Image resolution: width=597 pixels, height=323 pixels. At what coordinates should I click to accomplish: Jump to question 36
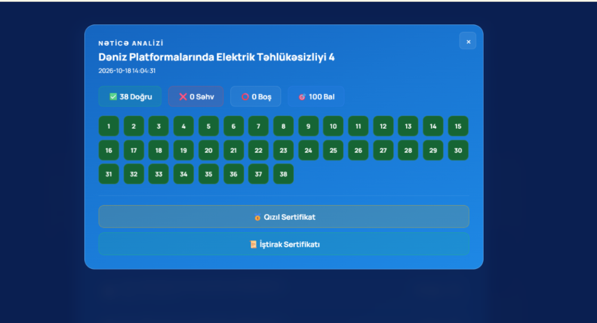point(233,174)
